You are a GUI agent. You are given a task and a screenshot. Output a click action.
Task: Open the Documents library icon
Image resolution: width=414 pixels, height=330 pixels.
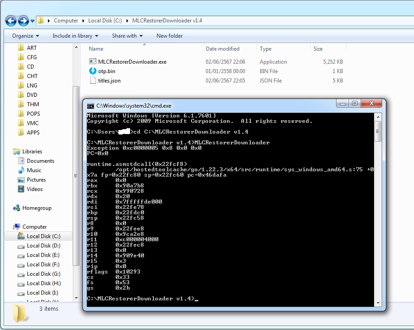pos(21,161)
